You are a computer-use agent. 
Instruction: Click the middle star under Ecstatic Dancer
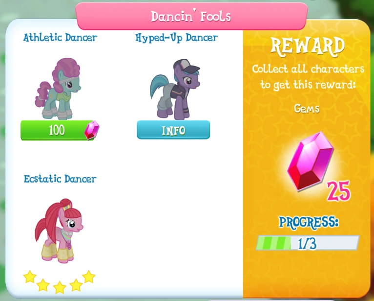click(60, 287)
